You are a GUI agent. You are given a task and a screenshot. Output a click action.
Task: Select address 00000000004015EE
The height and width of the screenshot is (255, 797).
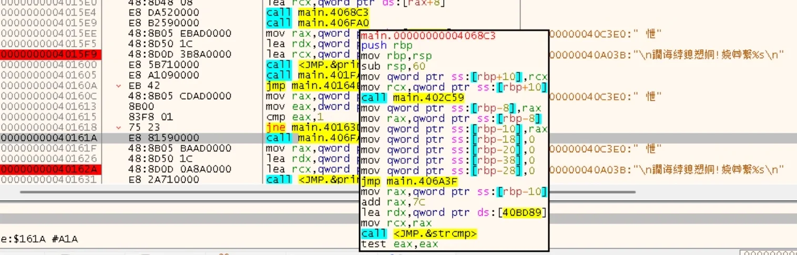(x=48, y=34)
